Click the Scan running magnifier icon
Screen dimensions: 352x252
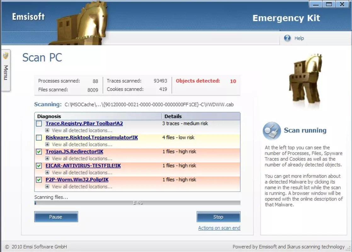tap(272, 131)
